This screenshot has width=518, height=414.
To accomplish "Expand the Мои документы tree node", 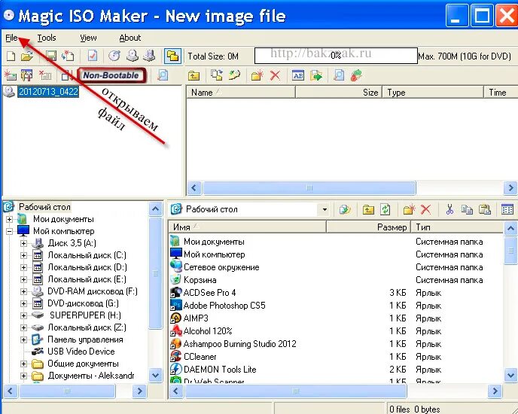I will coord(9,219).
